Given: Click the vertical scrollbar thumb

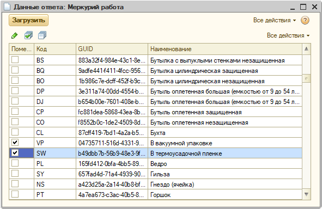Looking at the screenshot, I should click(306, 78).
